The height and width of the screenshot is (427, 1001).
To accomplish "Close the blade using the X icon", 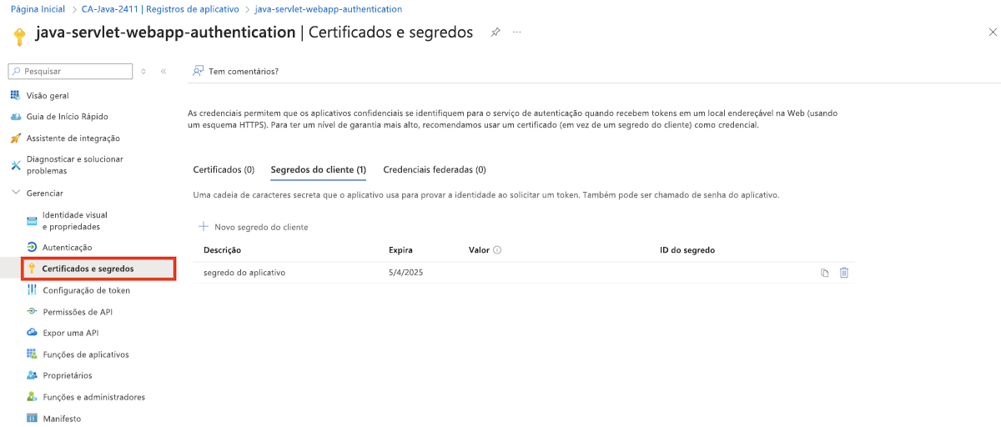I will 993,32.
